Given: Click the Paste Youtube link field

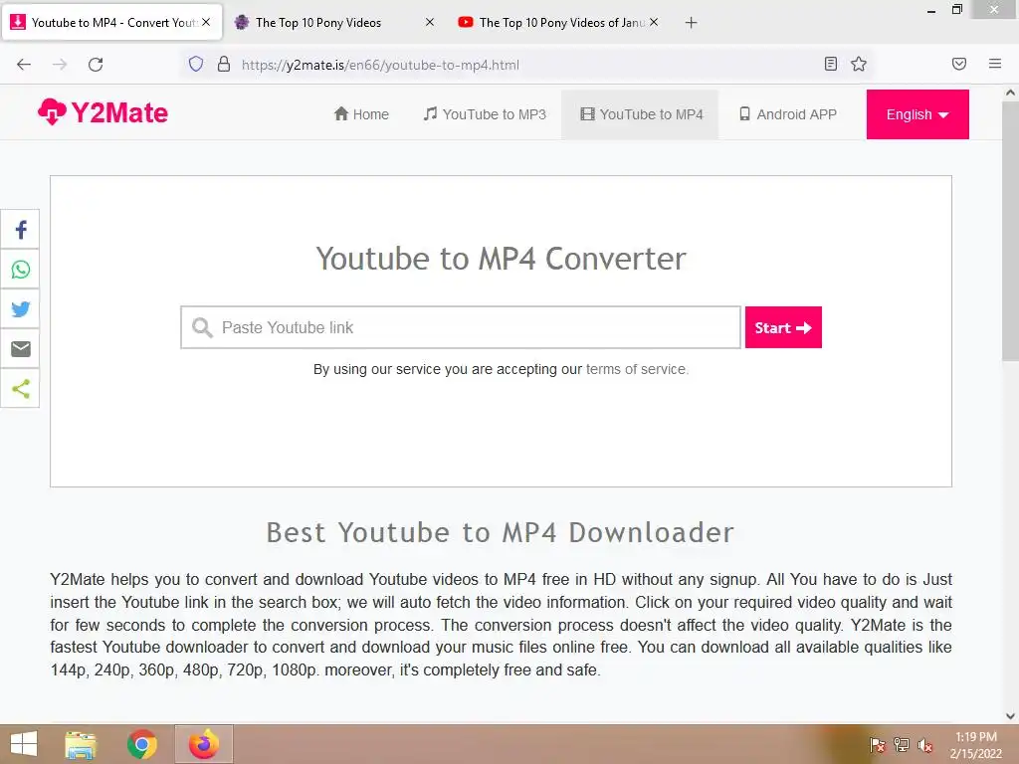Looking at the screenshot, I should coord(461,327).
